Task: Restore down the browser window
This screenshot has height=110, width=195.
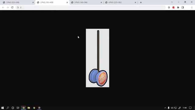Action: (185, 2)
